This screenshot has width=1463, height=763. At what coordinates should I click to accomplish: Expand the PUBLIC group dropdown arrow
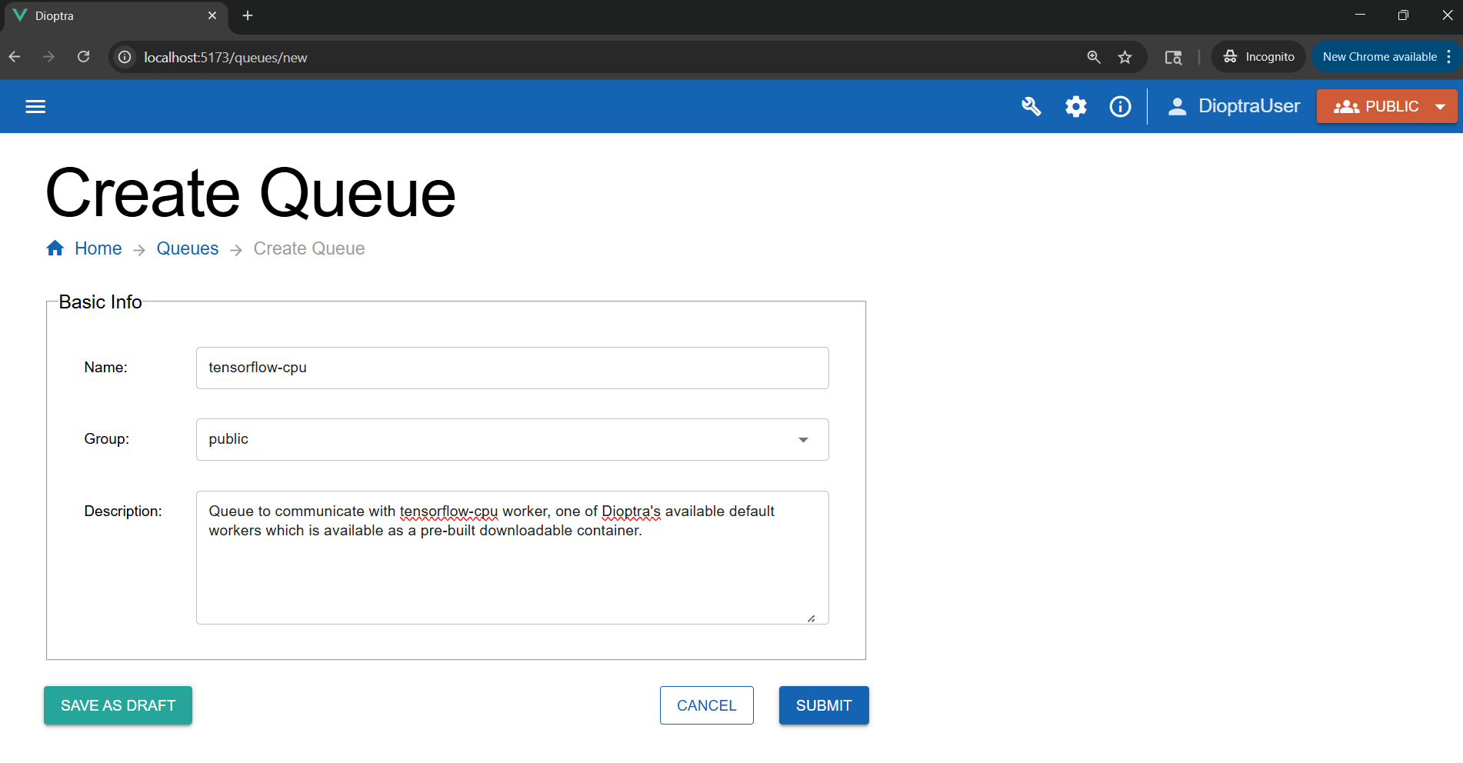pos(1441,106)
